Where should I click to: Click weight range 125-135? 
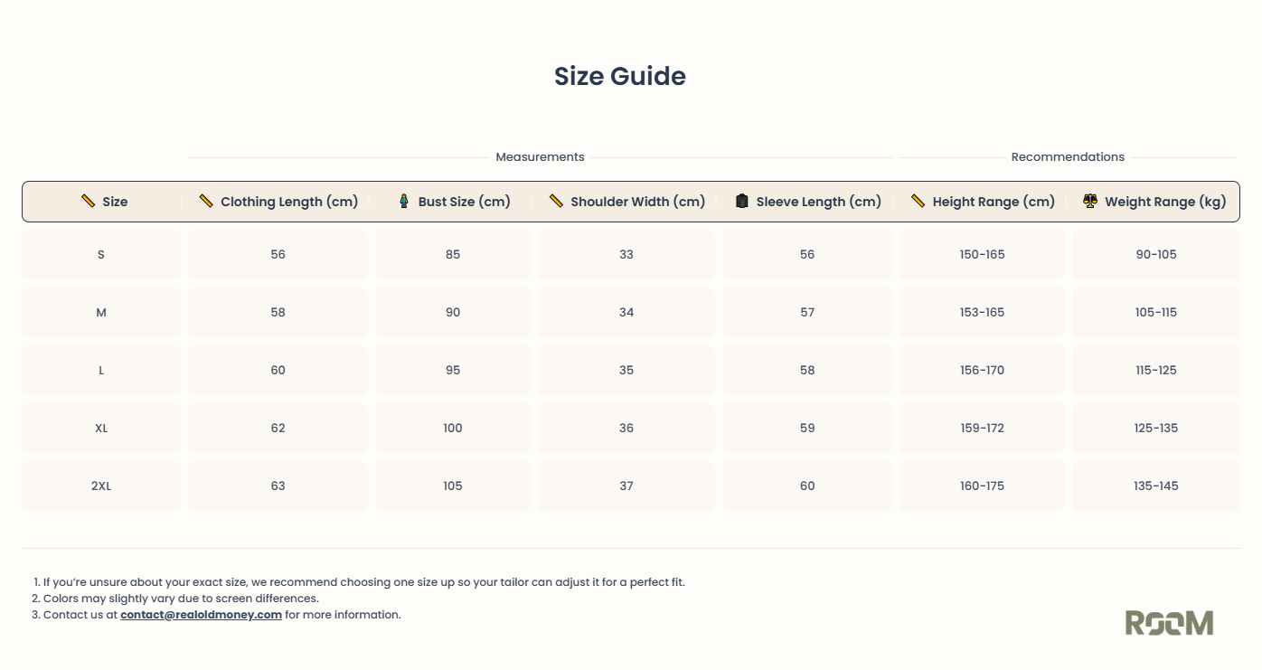tap(1156, 429)
